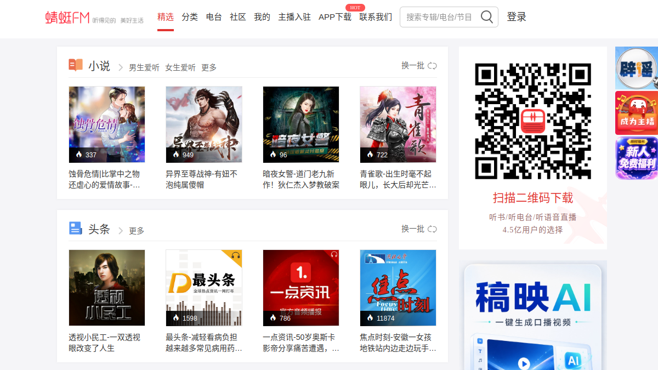Click the QR code image
Screen dimensions: 658x370
point(533,121)
